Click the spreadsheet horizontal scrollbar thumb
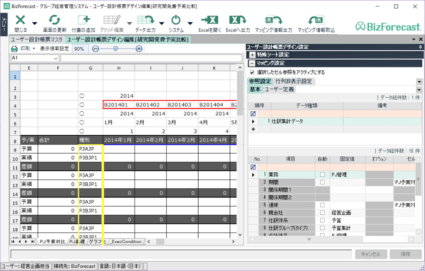The image size is (425, 271). [160, 241]
